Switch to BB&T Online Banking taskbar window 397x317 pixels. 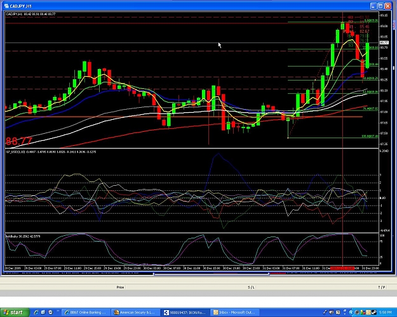86,313
